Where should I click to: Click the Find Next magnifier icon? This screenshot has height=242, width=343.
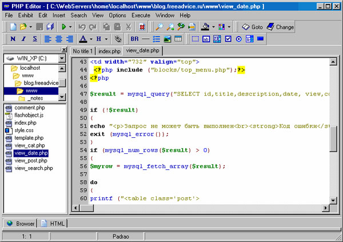(170, 27)
